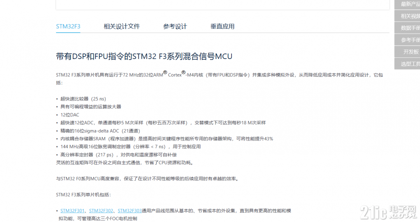The height and width of the screenshot is (222, 420).
Task: Click the intro paragraph starting STM32 F3系列单片机具有运行于72 MHz
Action: coord(219,78)
